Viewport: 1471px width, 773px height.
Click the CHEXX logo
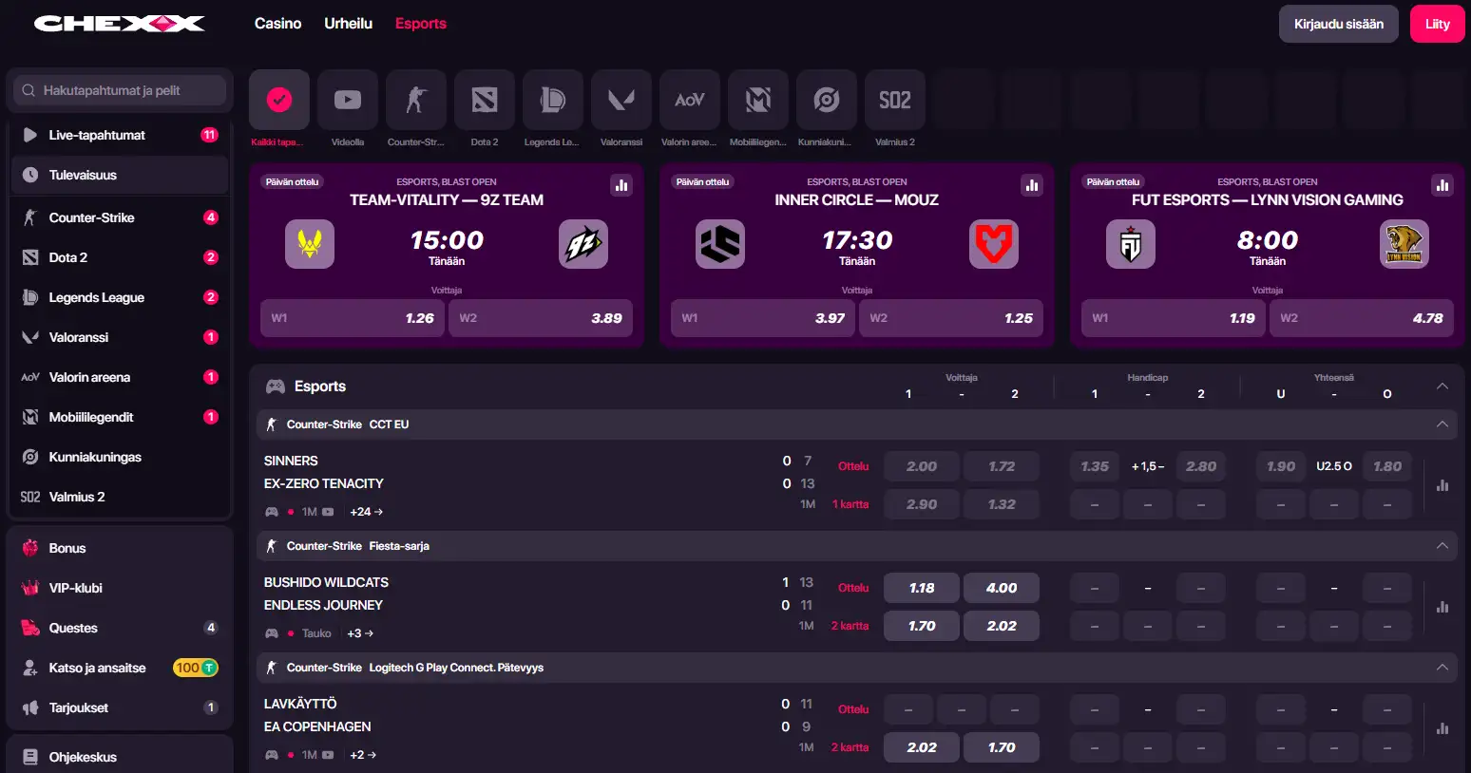tap(120, 24)
